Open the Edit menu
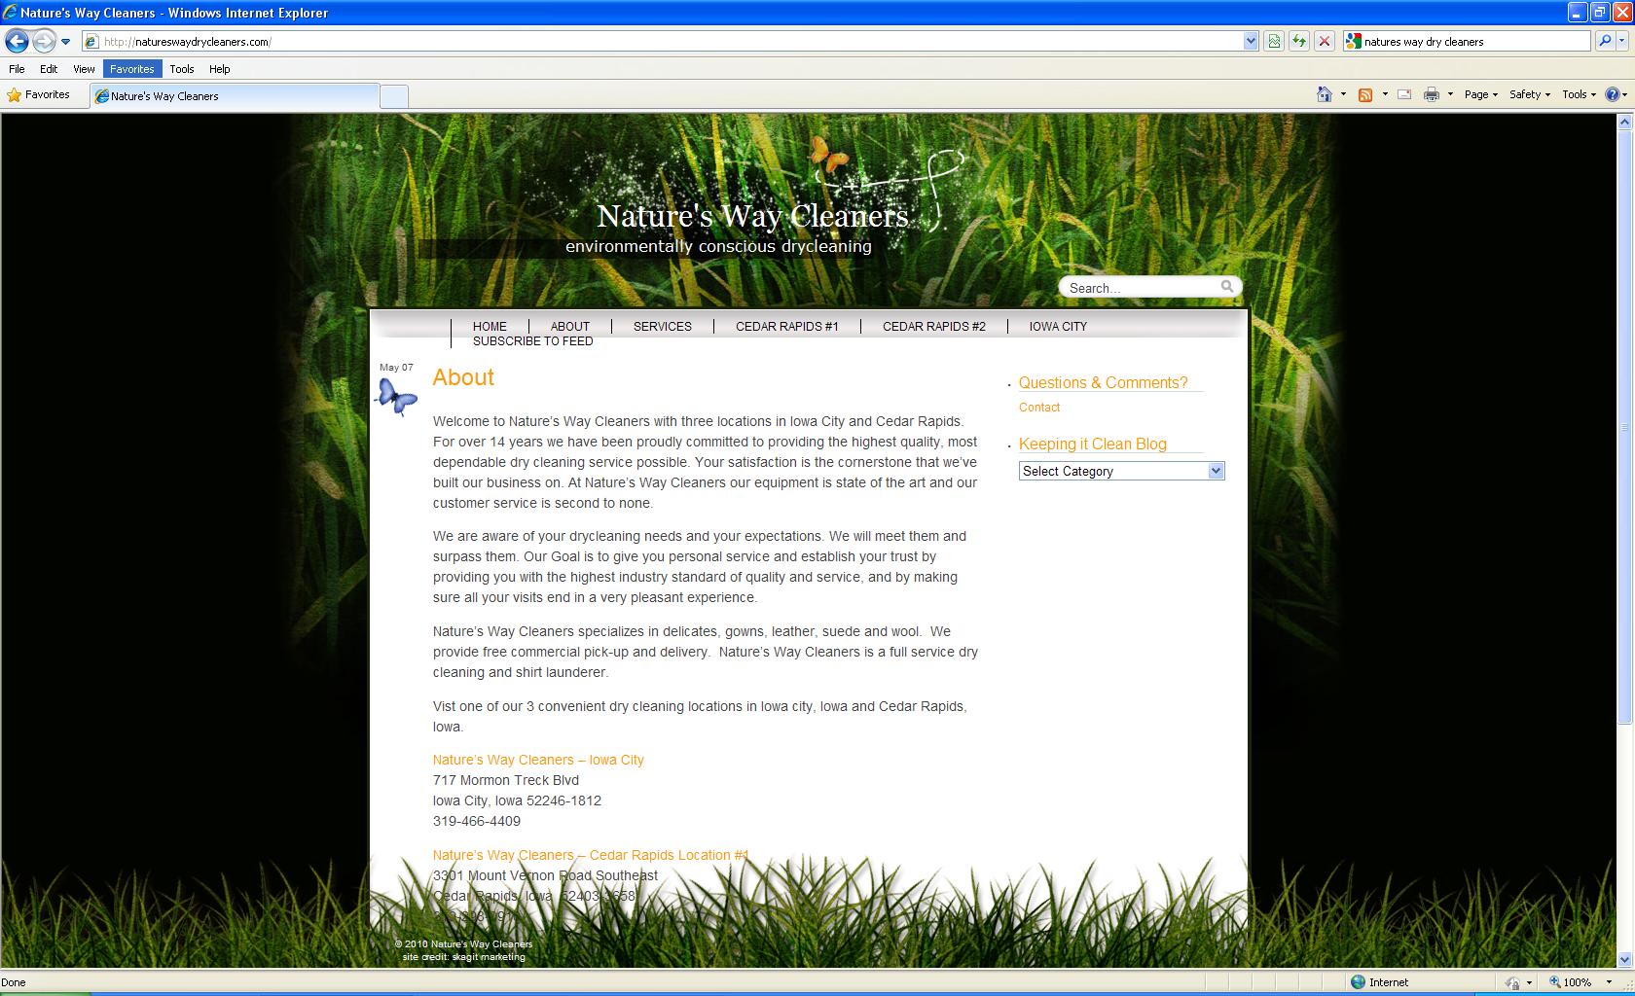This screenshot has height=996, width=1635. 49,69
